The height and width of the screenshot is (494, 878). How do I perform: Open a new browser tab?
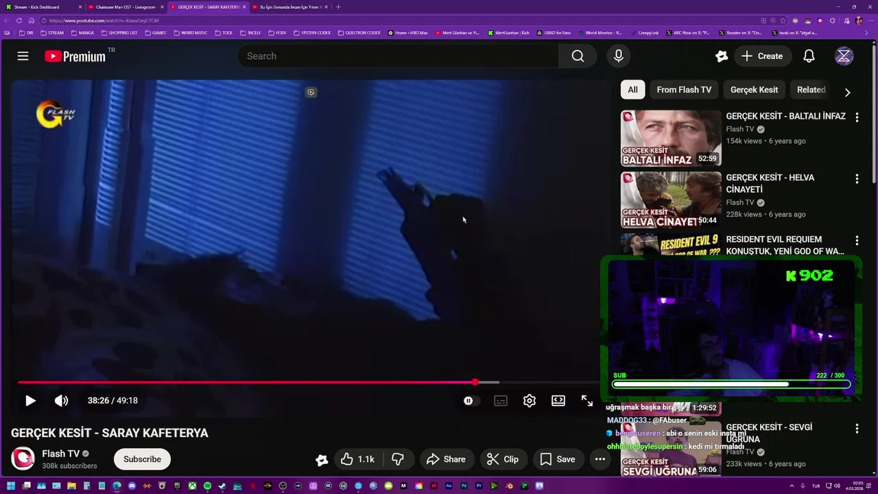pos(338,7)
